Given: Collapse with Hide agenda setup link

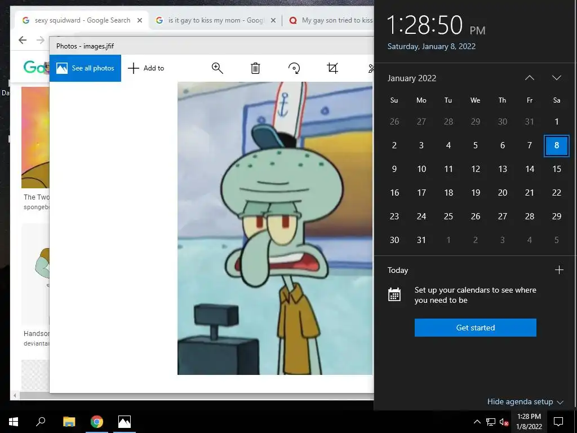Looking at the screenshot, I should coord(525,401).
